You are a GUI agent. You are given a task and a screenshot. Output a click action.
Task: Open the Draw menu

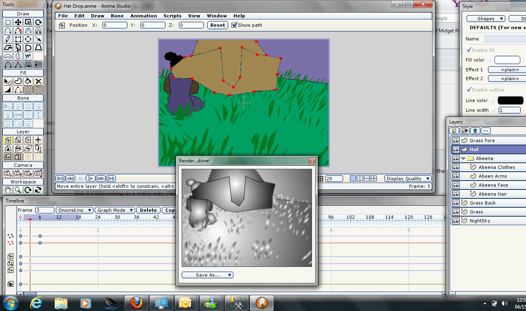[x=98, y=16]
